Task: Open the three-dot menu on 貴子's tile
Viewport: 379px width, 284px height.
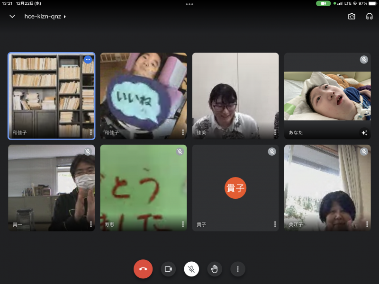Action: tap(274, 224)
